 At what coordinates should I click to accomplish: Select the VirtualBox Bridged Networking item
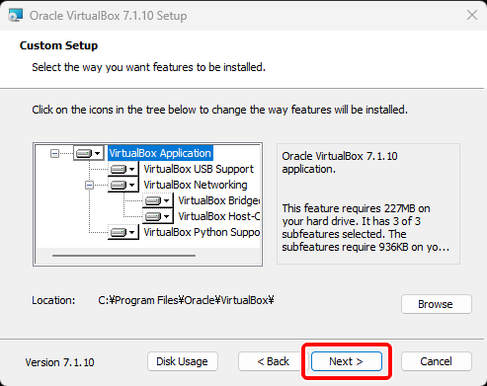pyautogui.click(x=219, y=200)
